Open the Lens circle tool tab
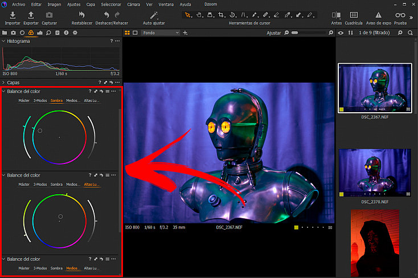 [x=22, y=32]
